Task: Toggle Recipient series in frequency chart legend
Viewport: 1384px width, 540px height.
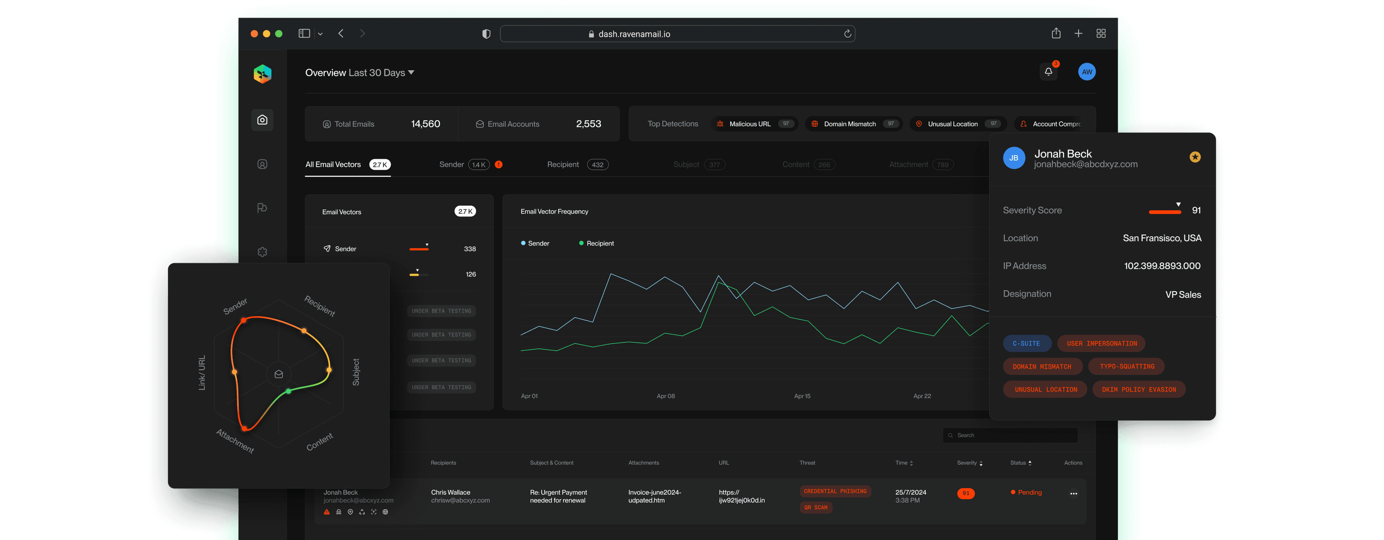Action: 596,243
